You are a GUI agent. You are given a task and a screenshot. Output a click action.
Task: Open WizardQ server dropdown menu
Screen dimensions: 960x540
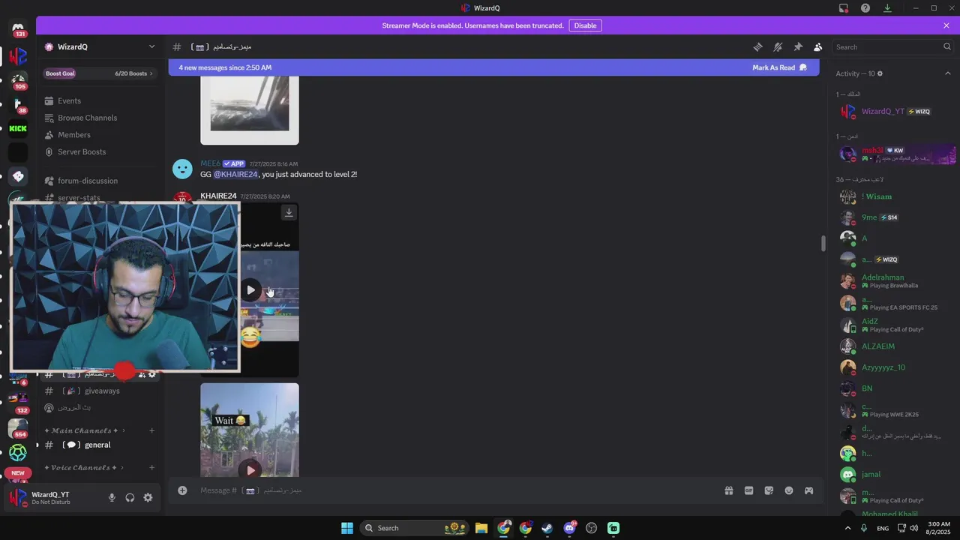point(100,46)
